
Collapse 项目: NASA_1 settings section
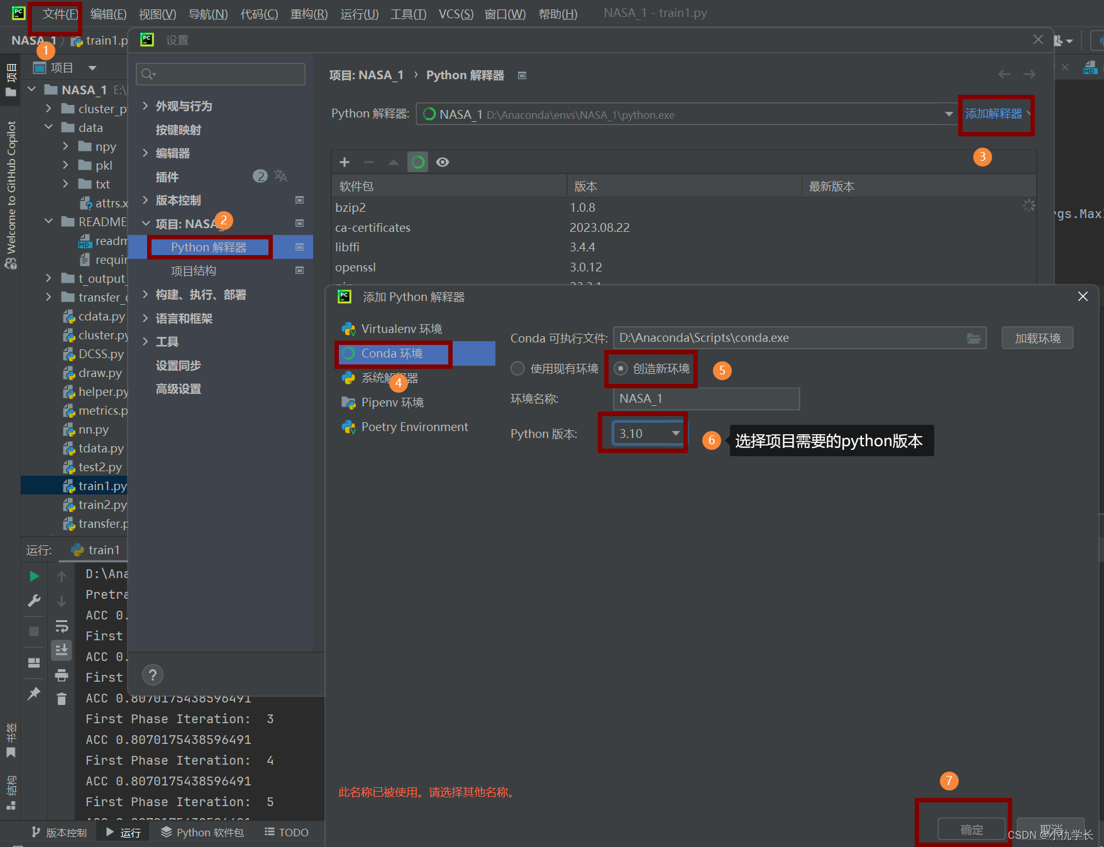pyautogui.click(x=146, y=224)
